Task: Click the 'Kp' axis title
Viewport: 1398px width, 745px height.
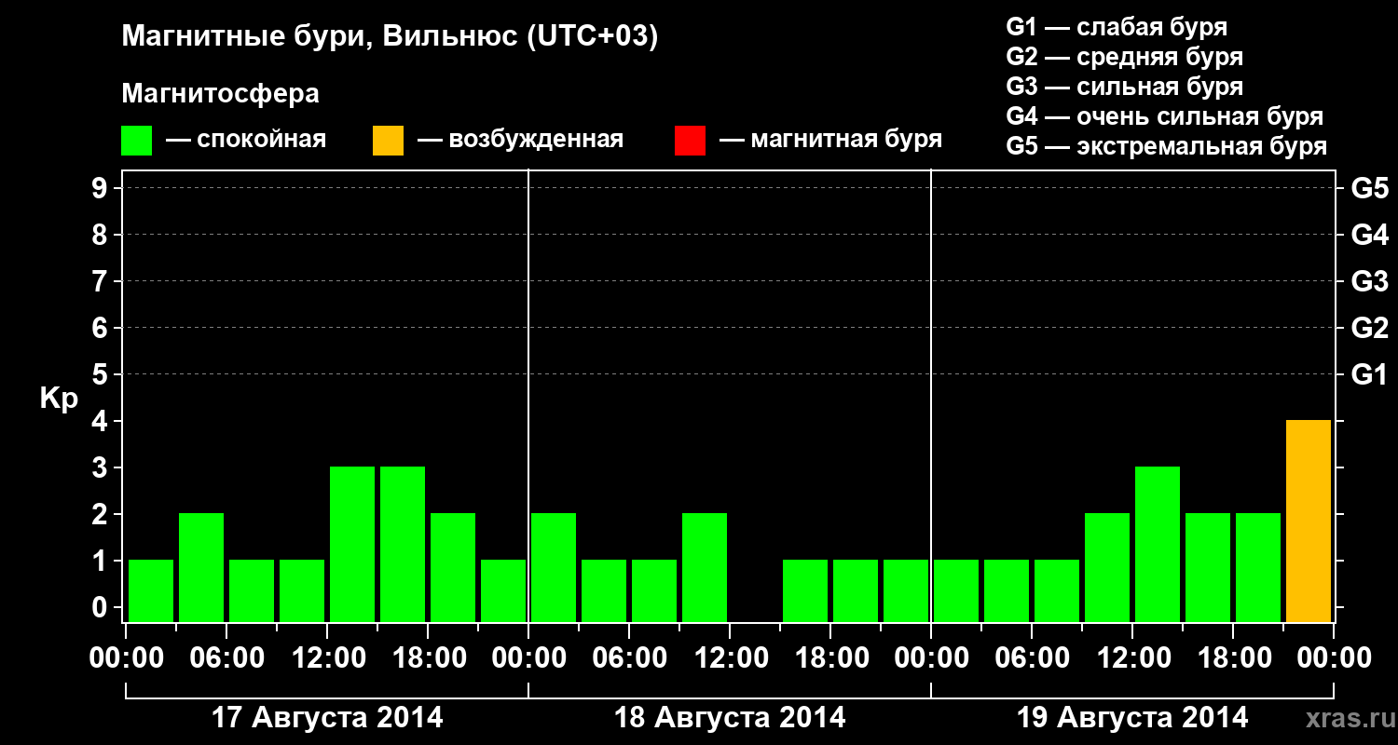Action: point(59,400)
